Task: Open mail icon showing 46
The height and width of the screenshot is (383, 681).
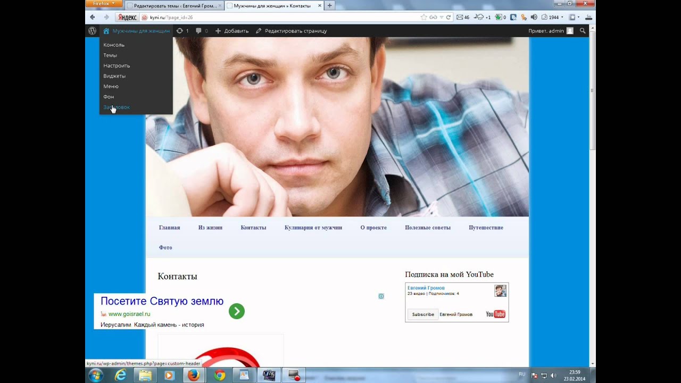Action: click(463, 17)
